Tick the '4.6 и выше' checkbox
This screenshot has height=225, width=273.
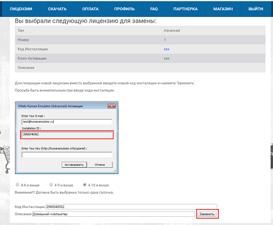coord(18,184)
